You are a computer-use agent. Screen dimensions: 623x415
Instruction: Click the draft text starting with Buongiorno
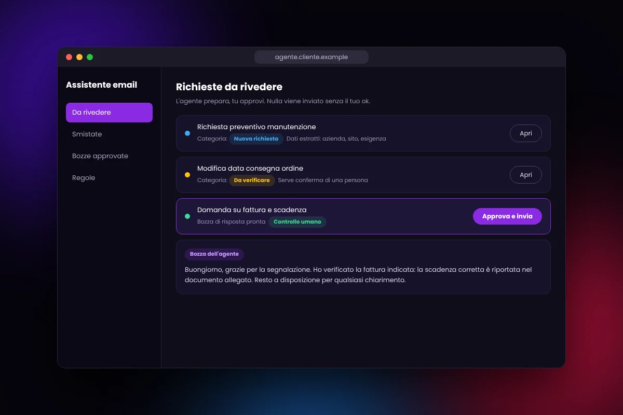(358, 275)
